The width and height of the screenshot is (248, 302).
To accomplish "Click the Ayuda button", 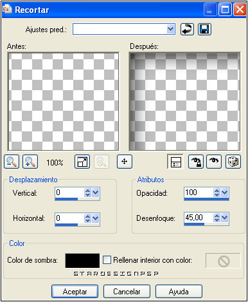I will click(179, 291).
